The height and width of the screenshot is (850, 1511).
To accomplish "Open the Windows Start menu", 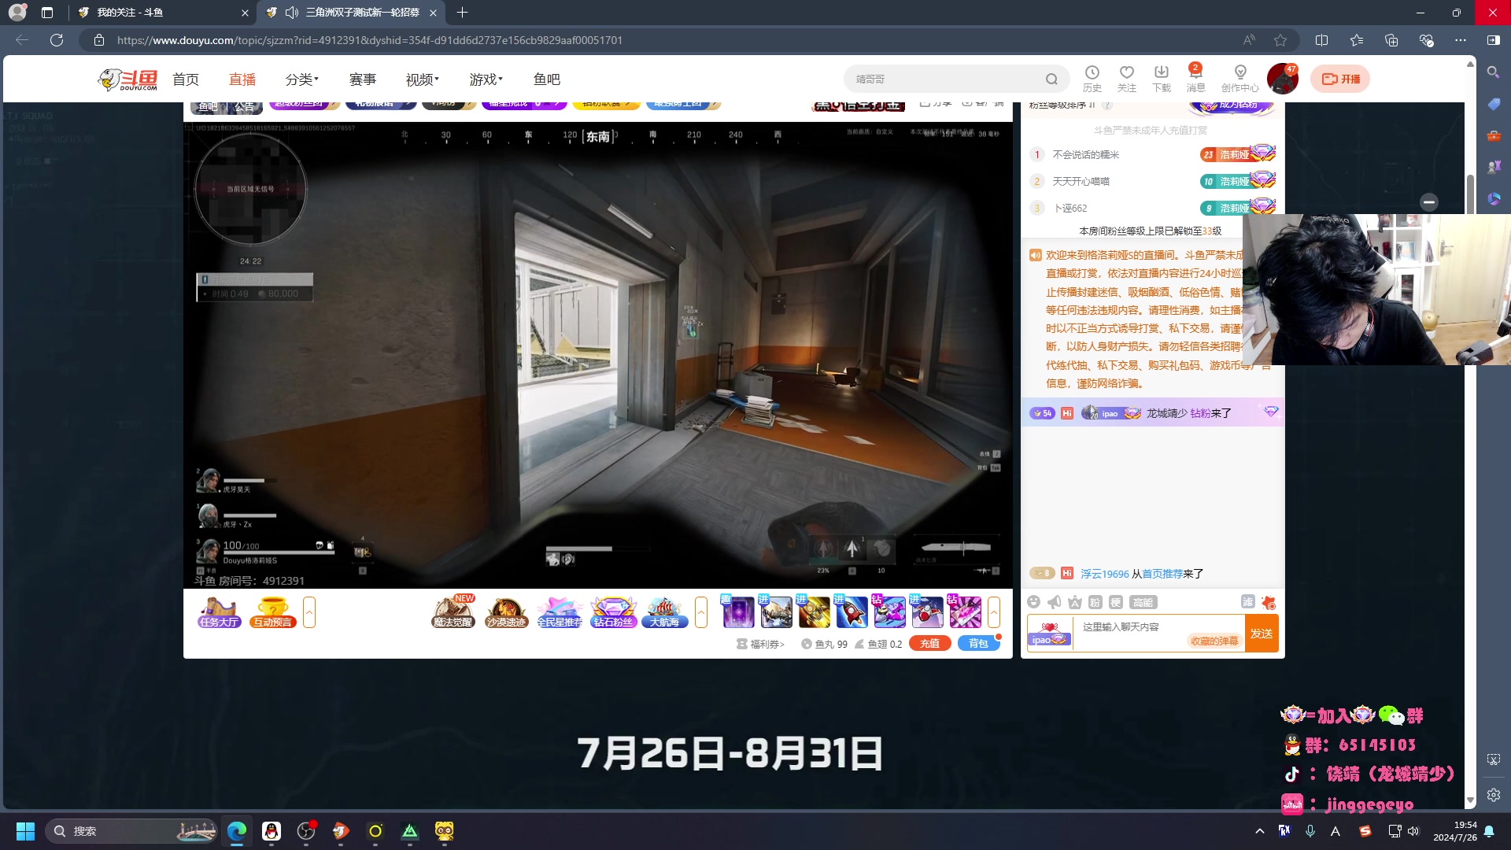I will pos(25,831).
